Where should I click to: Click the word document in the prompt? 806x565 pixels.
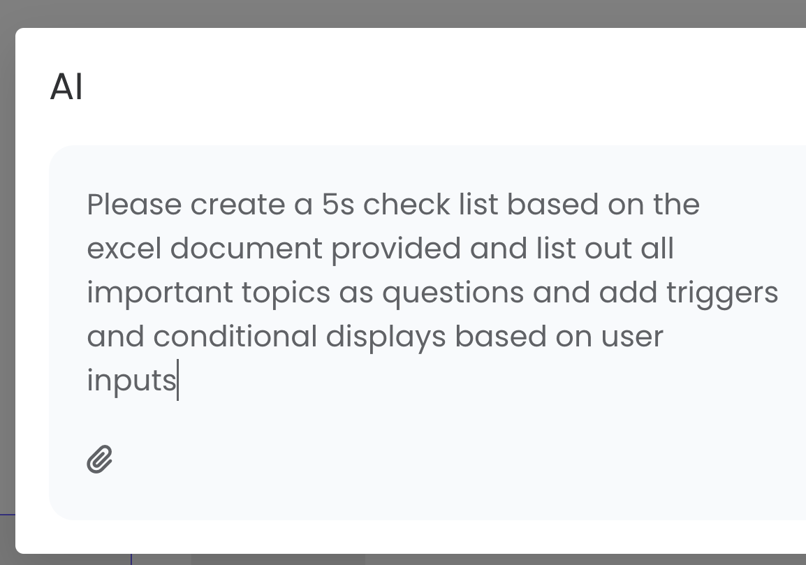[247, 249]
